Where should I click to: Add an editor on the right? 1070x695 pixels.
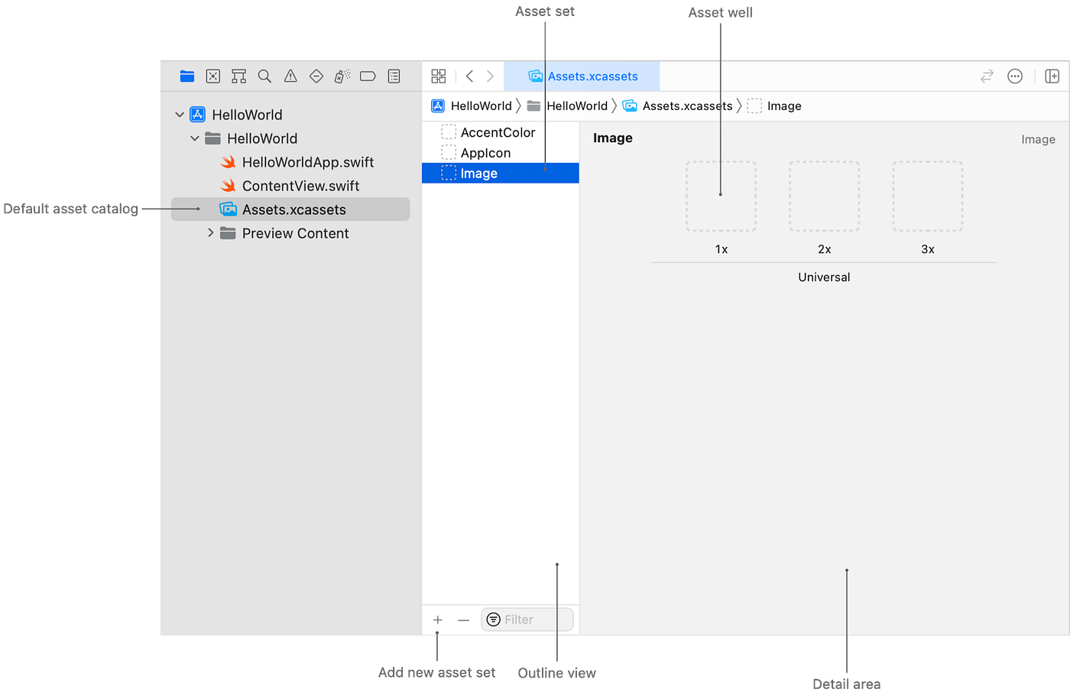pyautogui.click(x=1052, y=76)
